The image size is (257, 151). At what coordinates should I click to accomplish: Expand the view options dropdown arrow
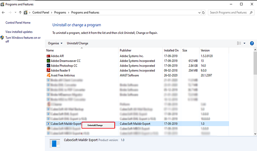tap(244, 43)
